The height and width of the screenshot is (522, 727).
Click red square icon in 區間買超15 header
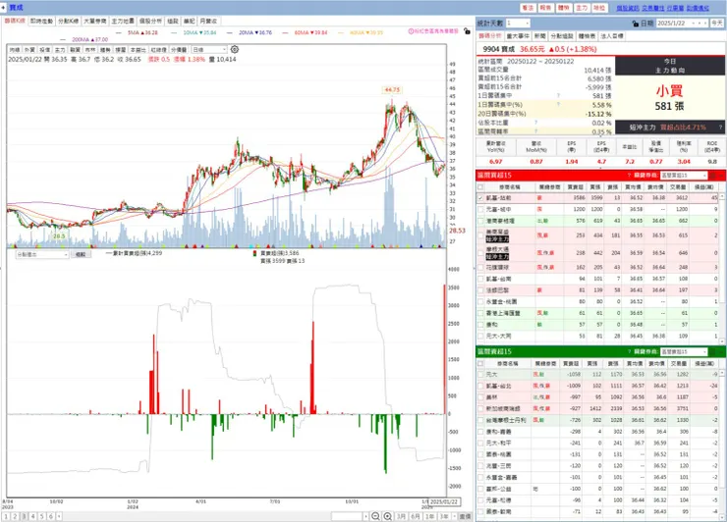[713, 175]
